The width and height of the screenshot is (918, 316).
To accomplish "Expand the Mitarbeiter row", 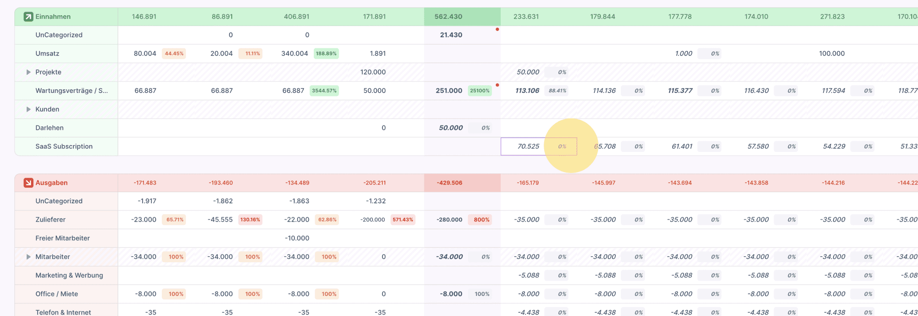I will click(28, 257).
